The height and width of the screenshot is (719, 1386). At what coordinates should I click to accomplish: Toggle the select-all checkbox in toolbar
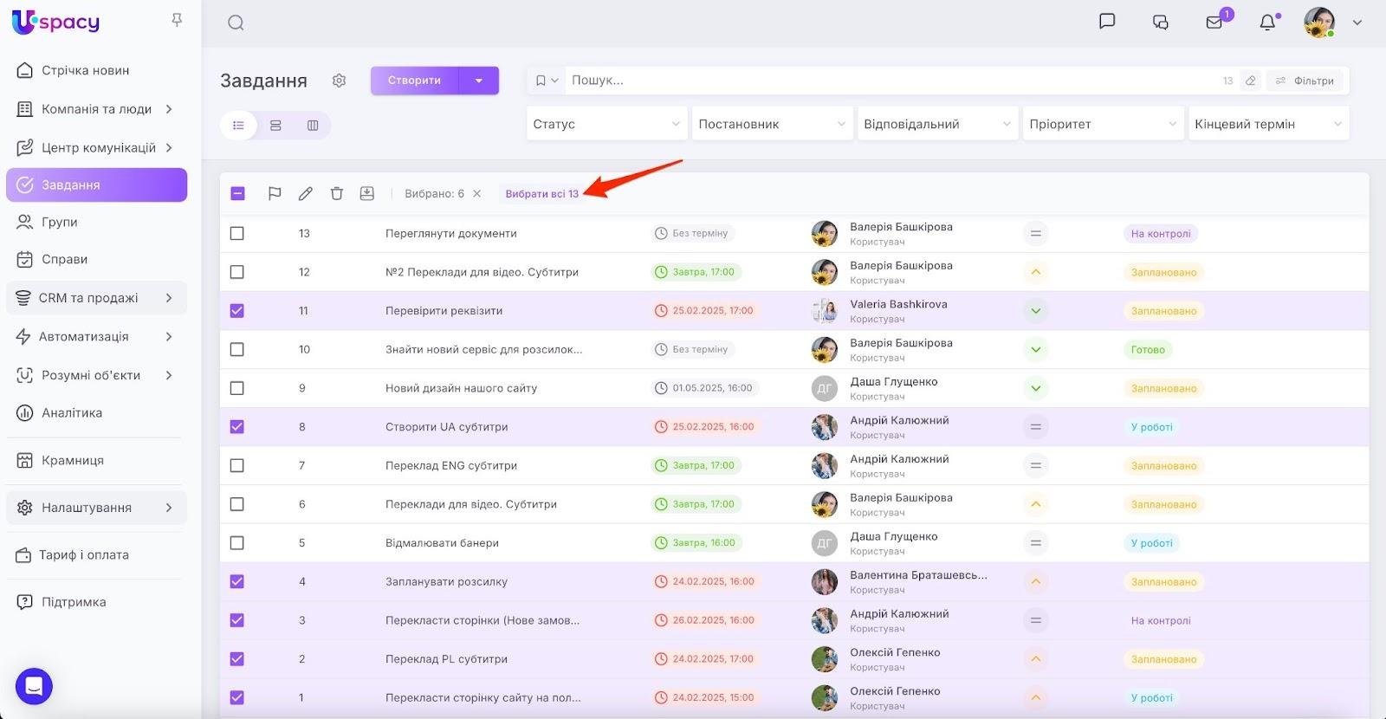click(238, 194)
